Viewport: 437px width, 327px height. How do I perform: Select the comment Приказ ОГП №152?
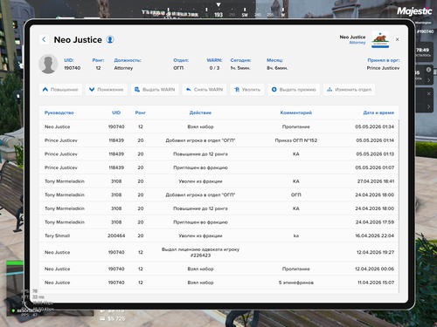(x=296, y=140)
